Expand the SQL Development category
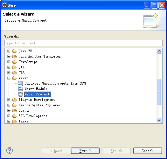The height and width of the screenshot is (159, 167). pos(9,116)
